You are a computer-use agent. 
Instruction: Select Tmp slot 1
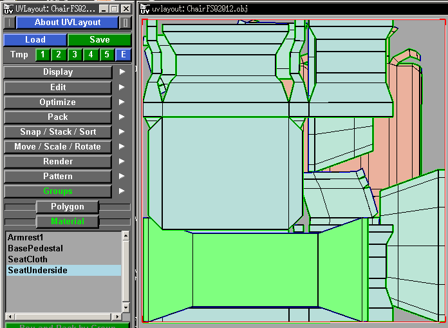42,54
